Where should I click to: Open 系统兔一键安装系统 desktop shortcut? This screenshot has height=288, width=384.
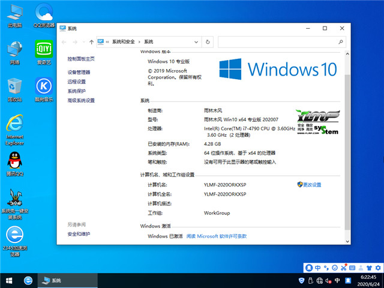pos(14,204)
